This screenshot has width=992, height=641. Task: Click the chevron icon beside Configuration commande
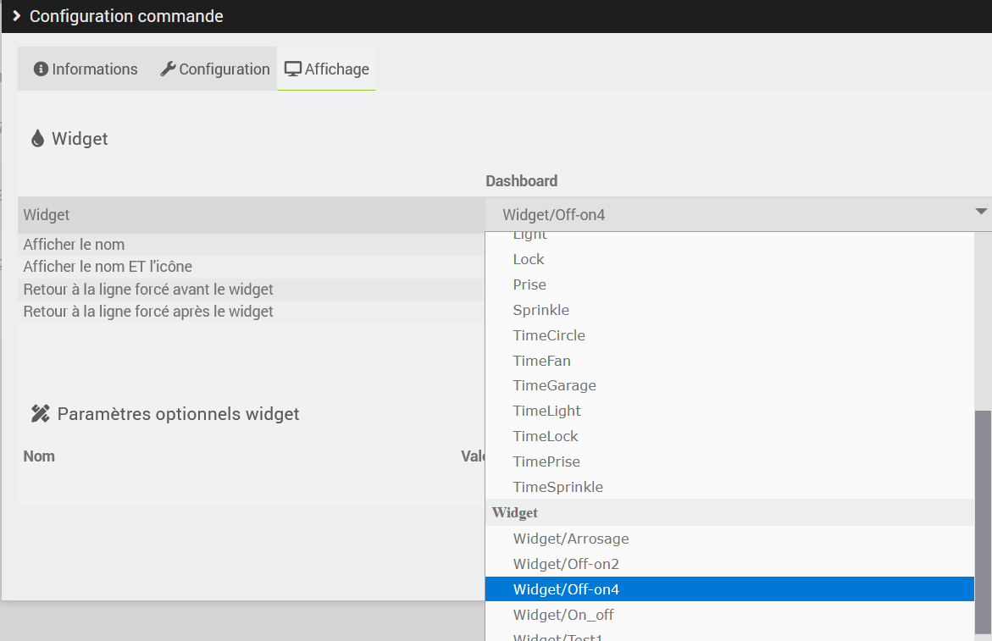16,16
